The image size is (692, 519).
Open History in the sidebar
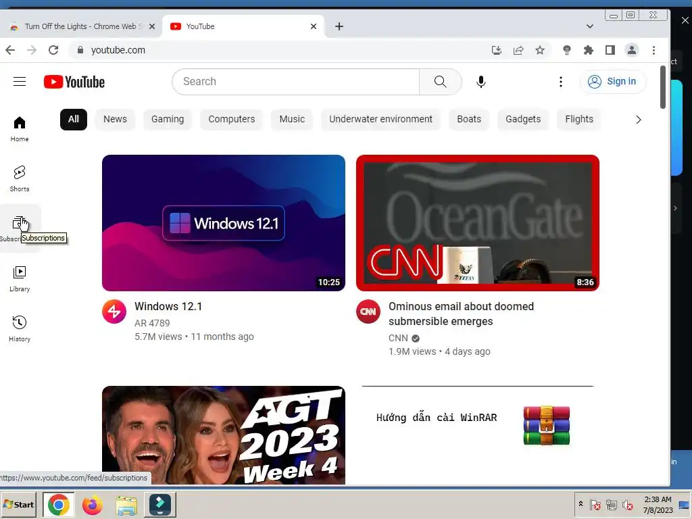click(x=20, y=329)
